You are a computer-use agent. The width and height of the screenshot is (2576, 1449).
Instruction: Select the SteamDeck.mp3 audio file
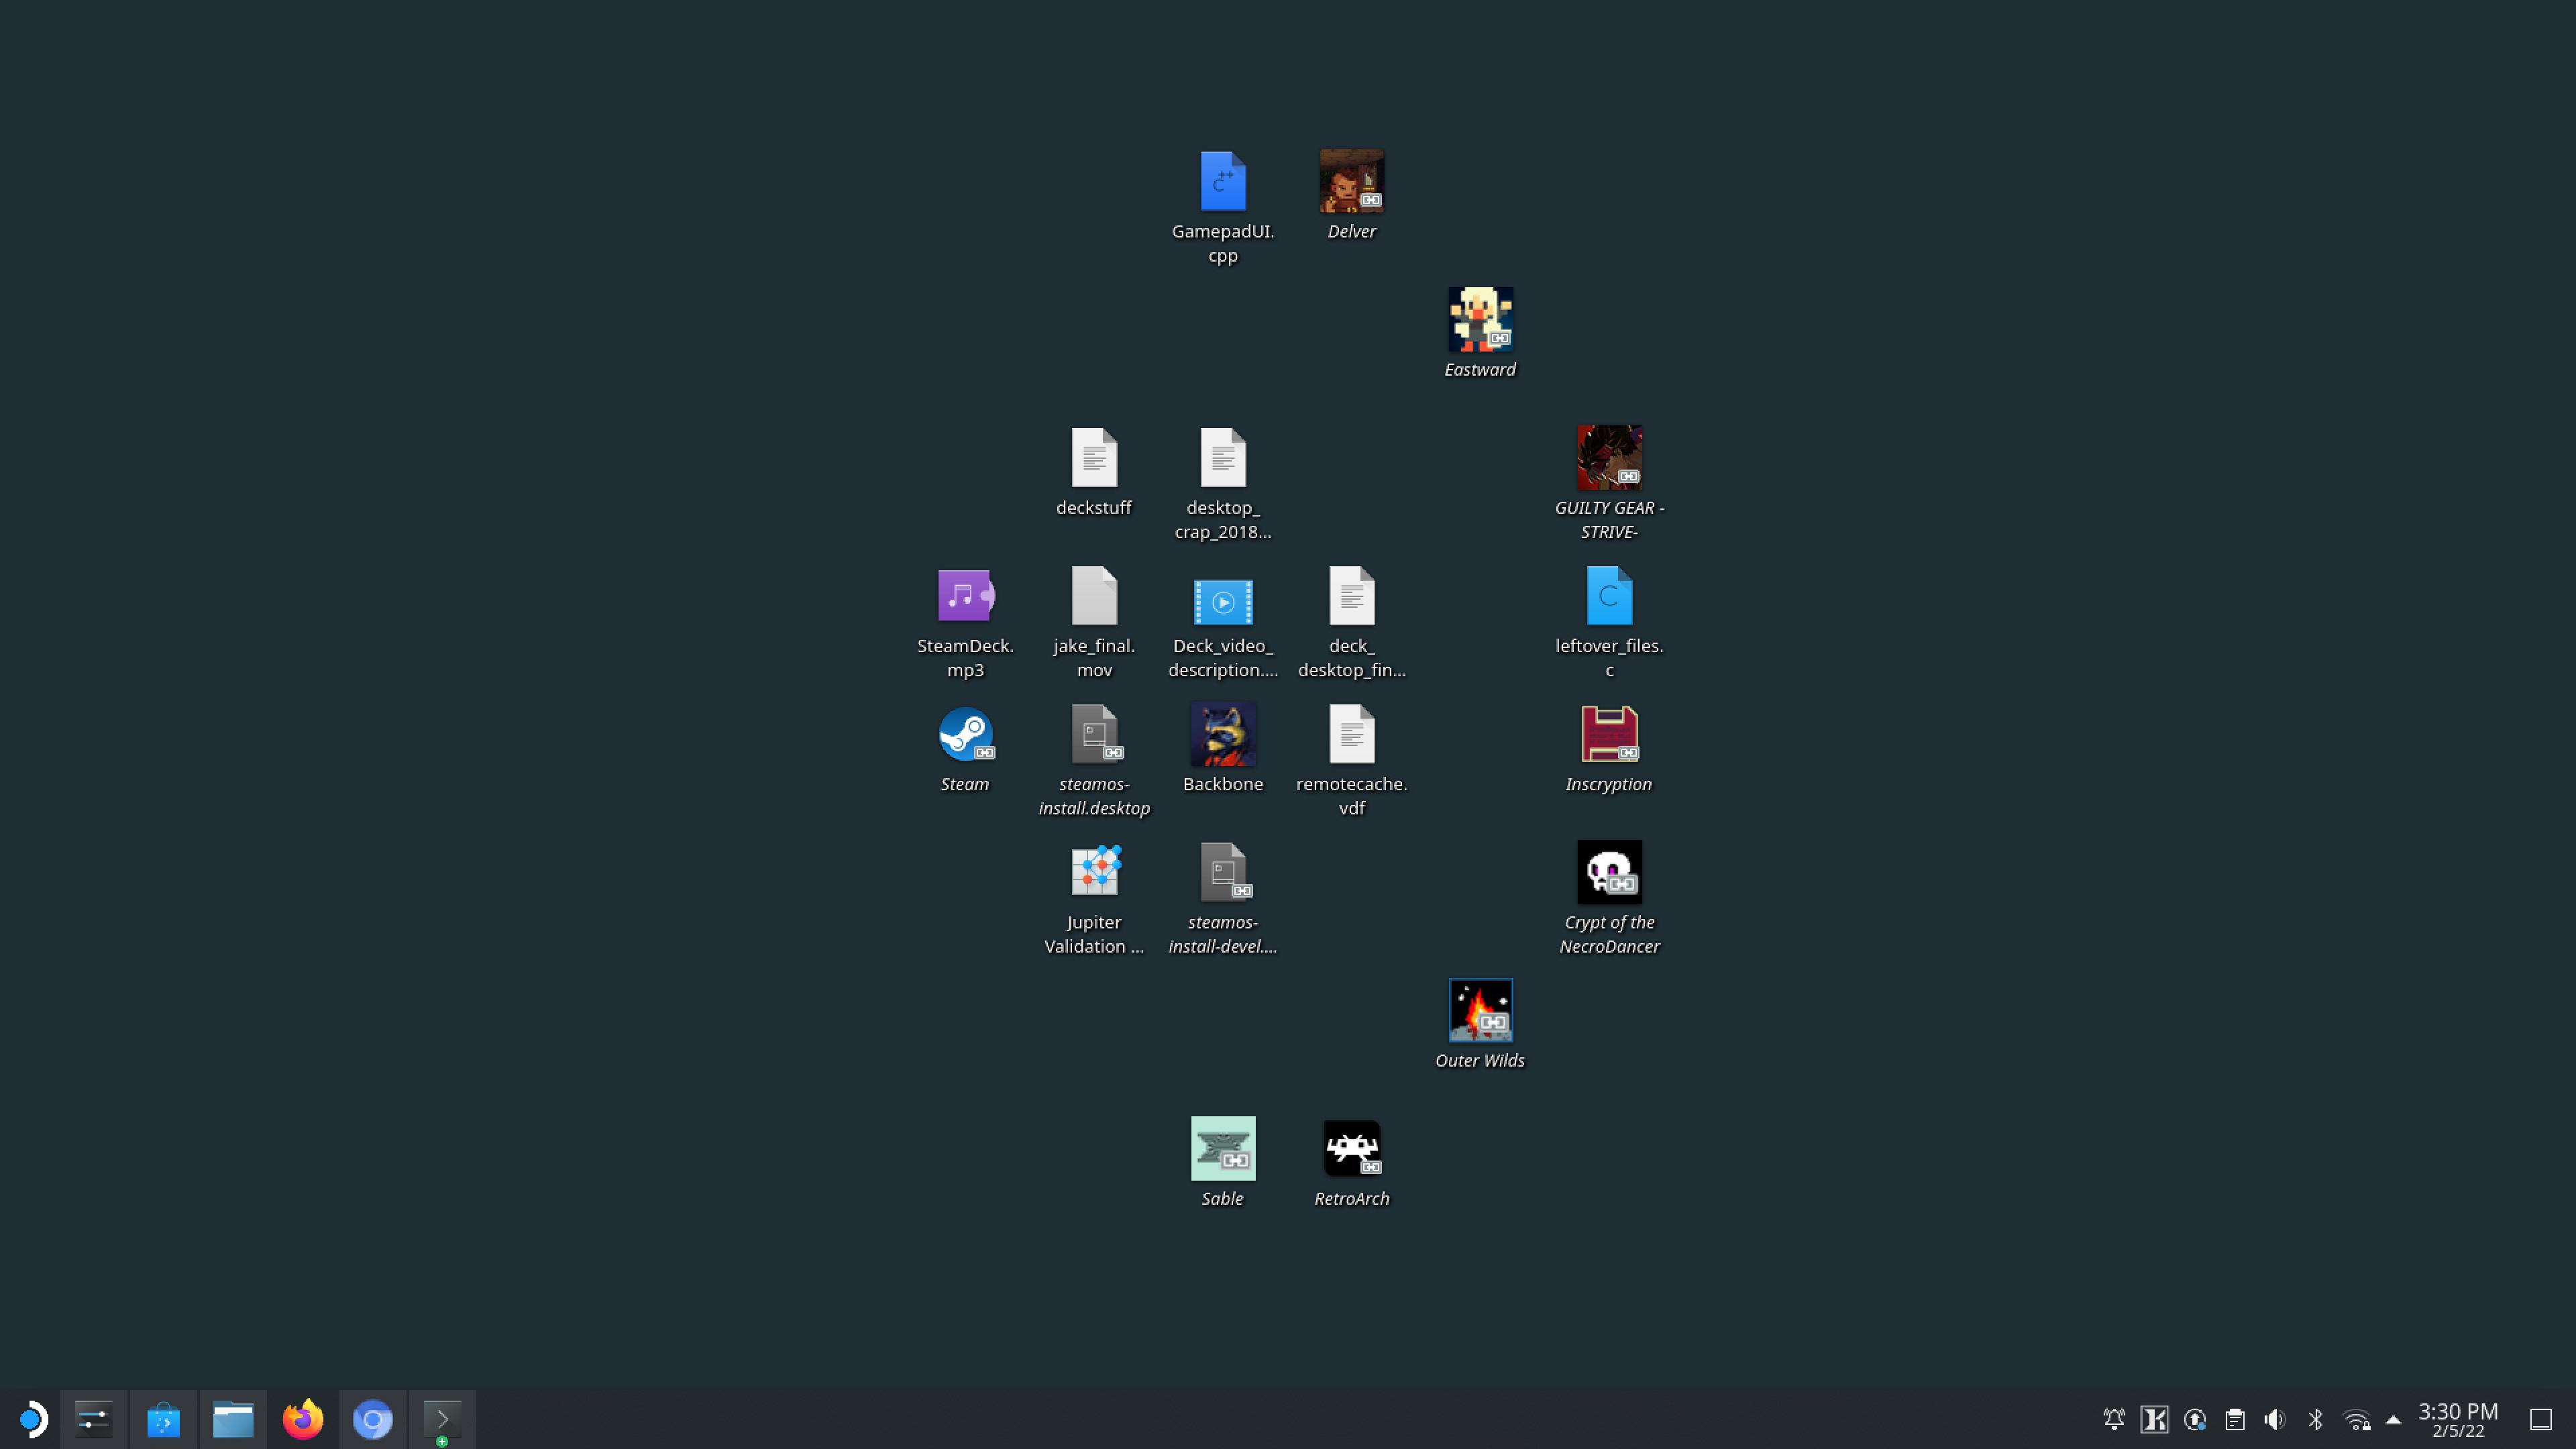click(965, 595)
